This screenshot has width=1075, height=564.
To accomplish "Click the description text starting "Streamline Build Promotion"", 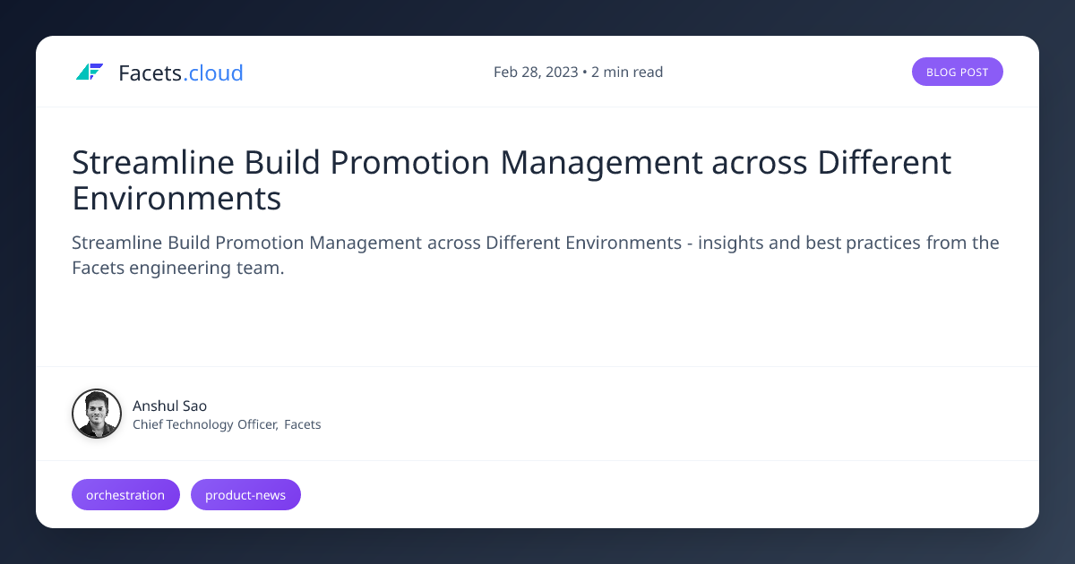I will point(536,255).
